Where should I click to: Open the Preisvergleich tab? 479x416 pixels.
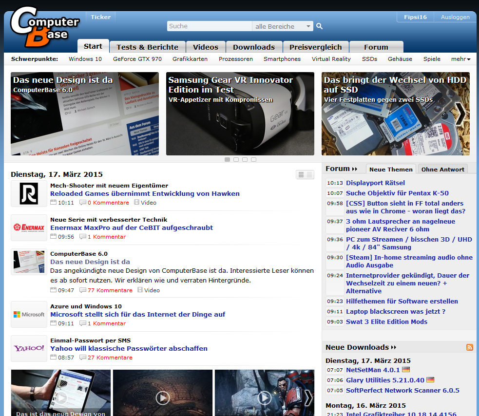point(316,47)
